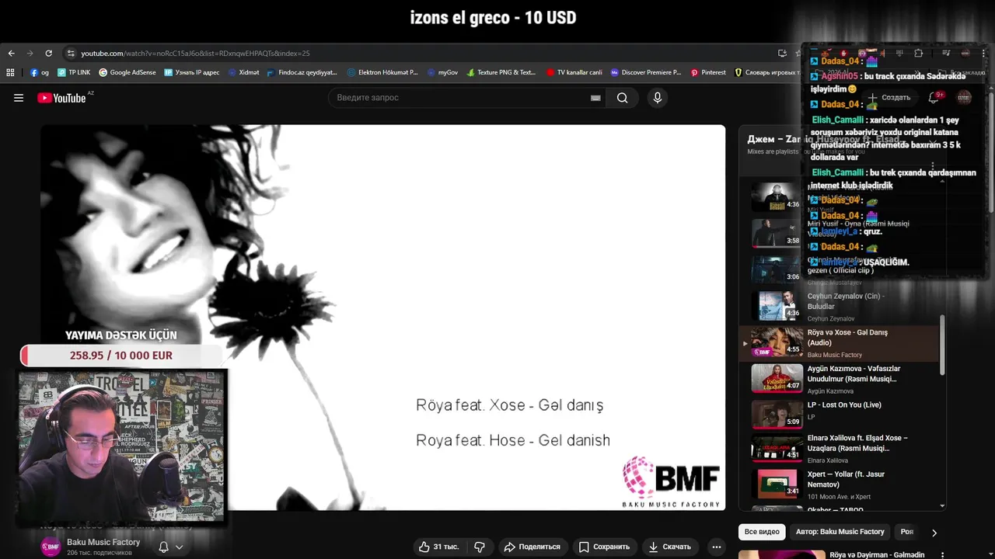
Task: Play Aygün Kazımova - Vəfasızlar Unudulmur playlist item
Action: pos(843,378)
